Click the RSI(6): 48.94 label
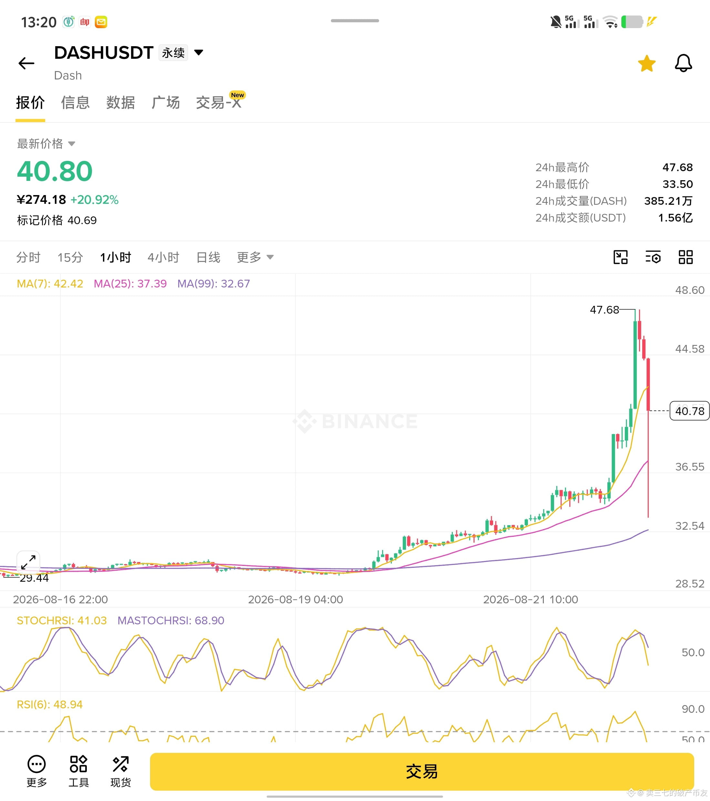Image resolution: width=710 pixels, height=801 pixels. (x=50, y=704)
